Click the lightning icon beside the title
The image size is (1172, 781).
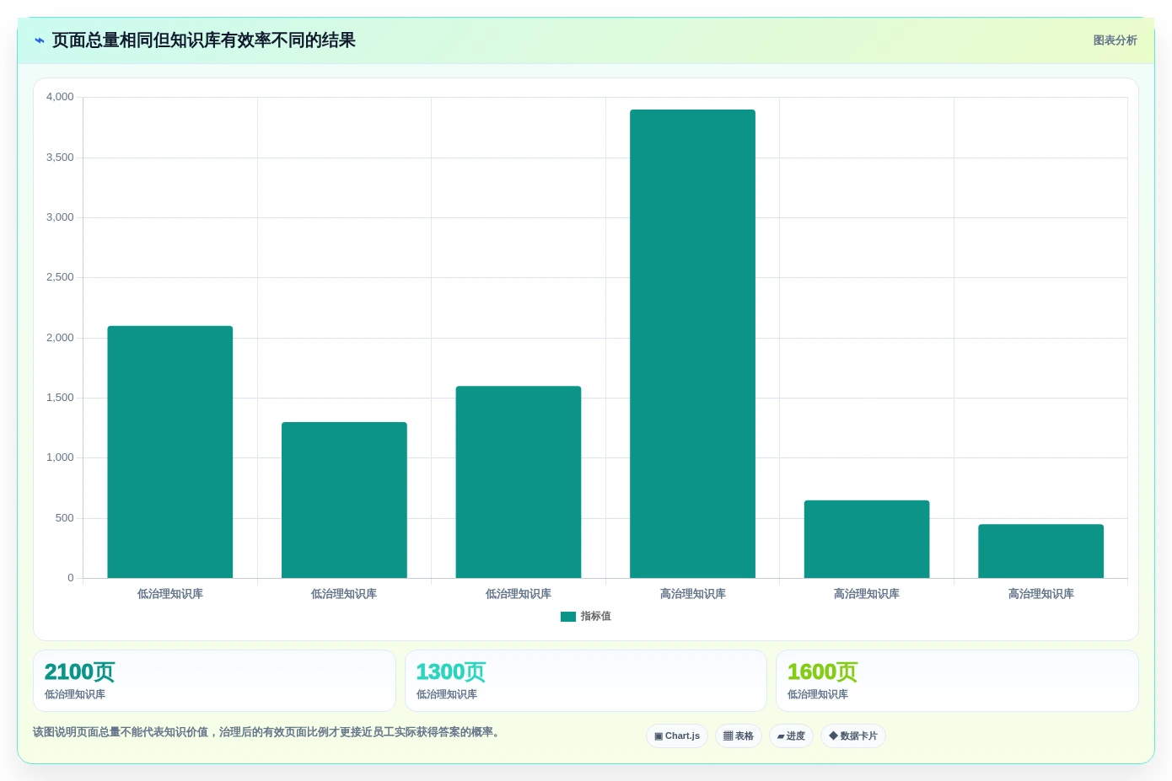pyautogui.click(x=40, y=40)
